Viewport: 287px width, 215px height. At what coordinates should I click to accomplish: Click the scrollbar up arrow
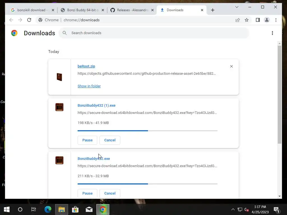(x=279, y=43)
